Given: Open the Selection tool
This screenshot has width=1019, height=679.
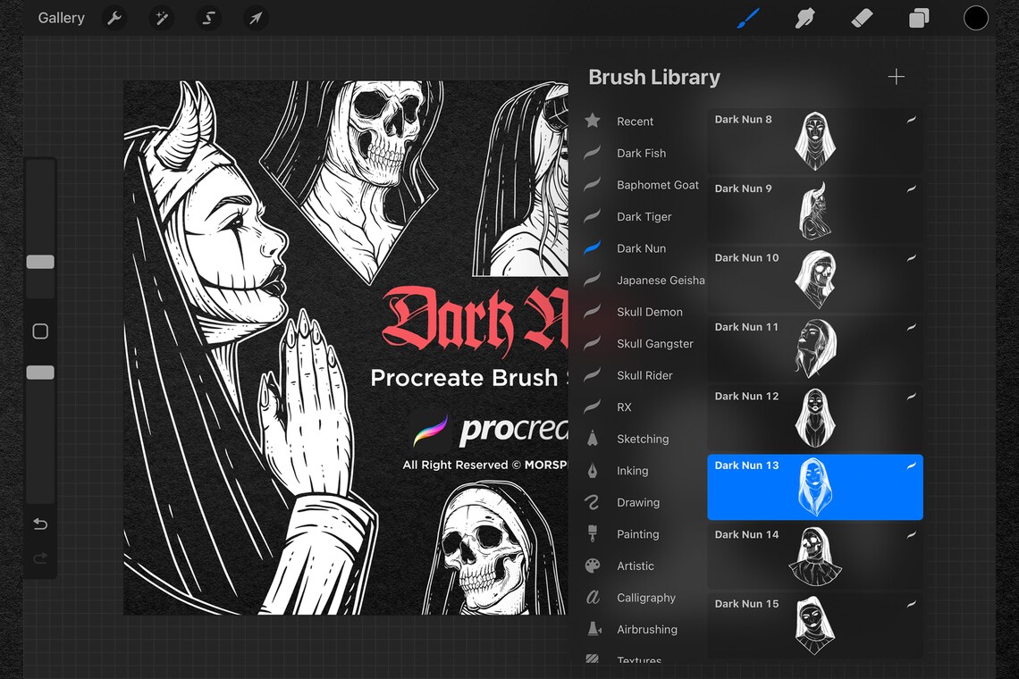Looking at the screenshot, I should [208, 18].
